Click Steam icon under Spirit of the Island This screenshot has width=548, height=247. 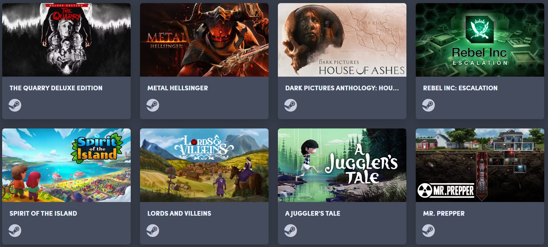(x=15, y=231)
